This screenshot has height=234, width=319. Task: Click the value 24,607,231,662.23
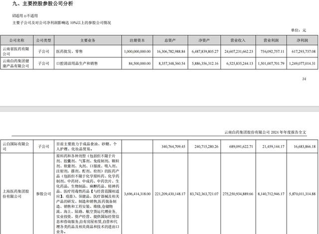click(x=239, y=51)
